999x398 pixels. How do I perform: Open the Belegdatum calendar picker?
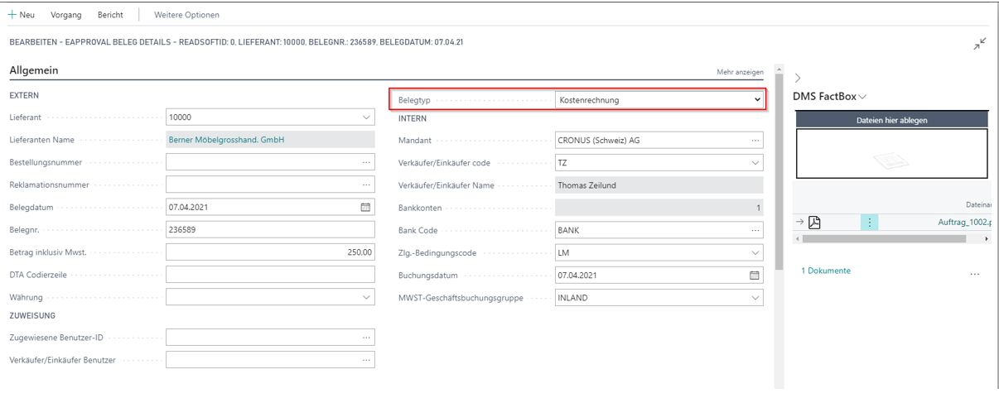[x=365, y=207]
